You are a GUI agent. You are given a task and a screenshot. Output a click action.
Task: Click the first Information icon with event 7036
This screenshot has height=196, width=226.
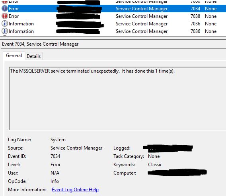coord(5,23)
